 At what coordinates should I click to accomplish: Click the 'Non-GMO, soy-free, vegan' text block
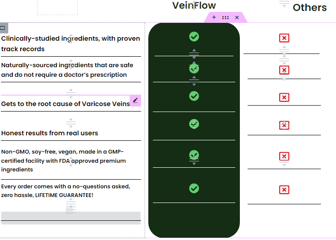(63, 160)
